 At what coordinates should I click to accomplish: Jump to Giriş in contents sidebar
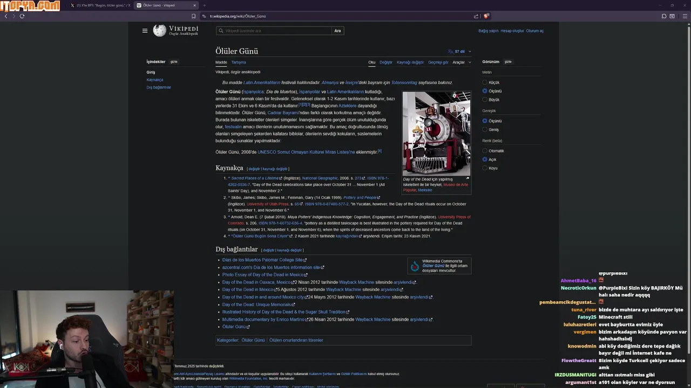pos(151,72)
